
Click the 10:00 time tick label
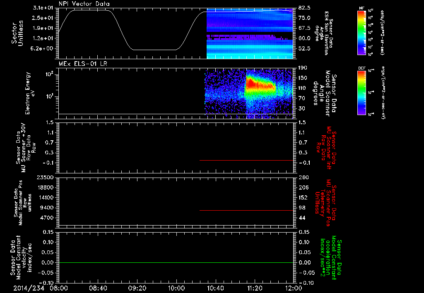click(176, 288)
